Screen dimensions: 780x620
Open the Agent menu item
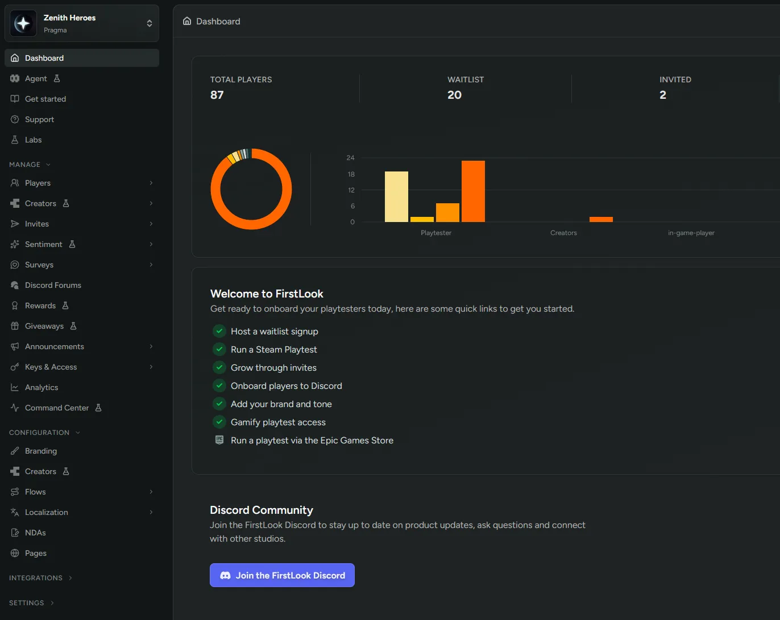pyautogui.click(x=82, y=78)
